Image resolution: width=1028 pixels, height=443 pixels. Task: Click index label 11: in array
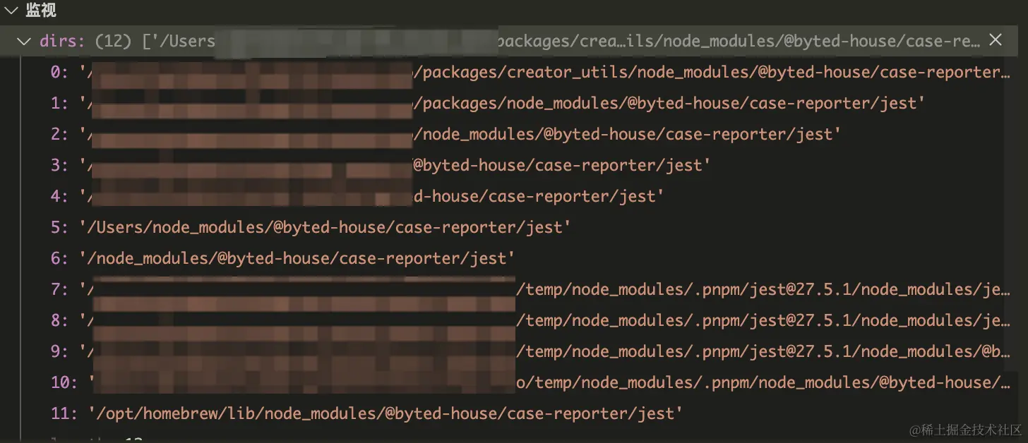point(64,413)
